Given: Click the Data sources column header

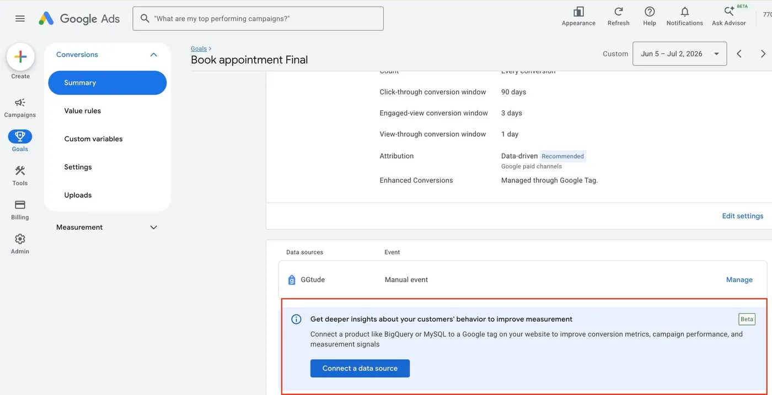Looking at the screenshot, I should [x=304, y=252].
